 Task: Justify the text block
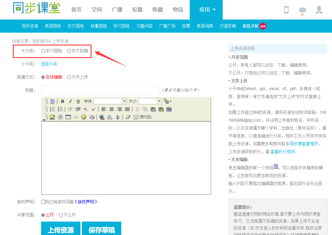point(127,109)
